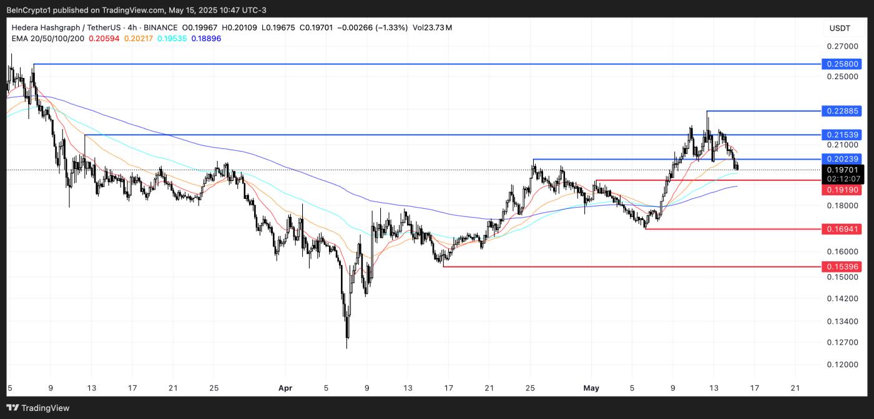Viewport: 874px width, 419px height.
Task: Click the USDT currency label
Action: [x=840, y=27]
